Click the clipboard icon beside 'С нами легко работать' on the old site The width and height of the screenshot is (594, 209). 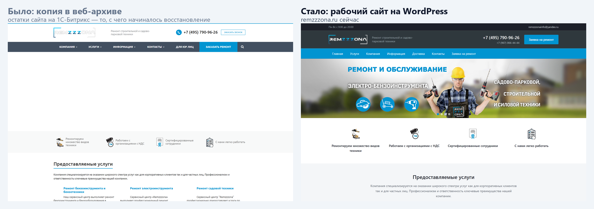click(210, 142)
